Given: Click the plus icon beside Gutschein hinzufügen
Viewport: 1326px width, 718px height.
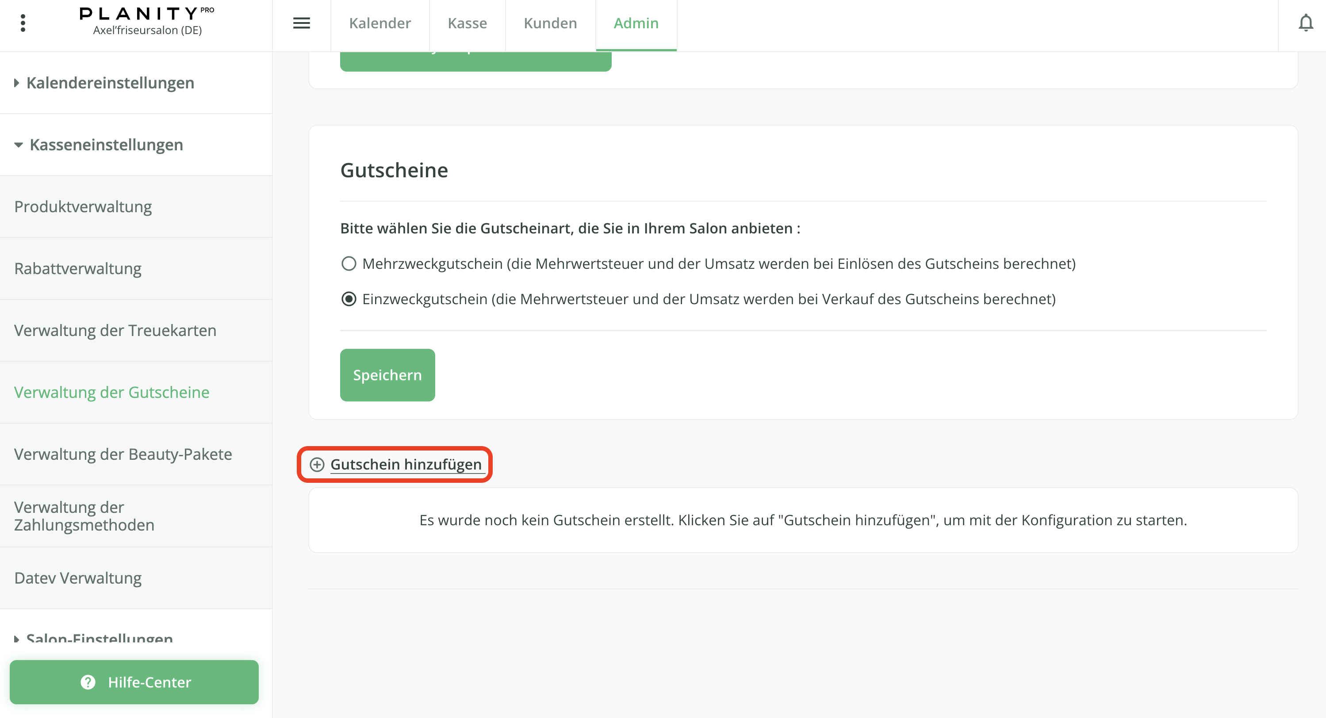Looking at the screenshot, I should (x=317, y=465).
